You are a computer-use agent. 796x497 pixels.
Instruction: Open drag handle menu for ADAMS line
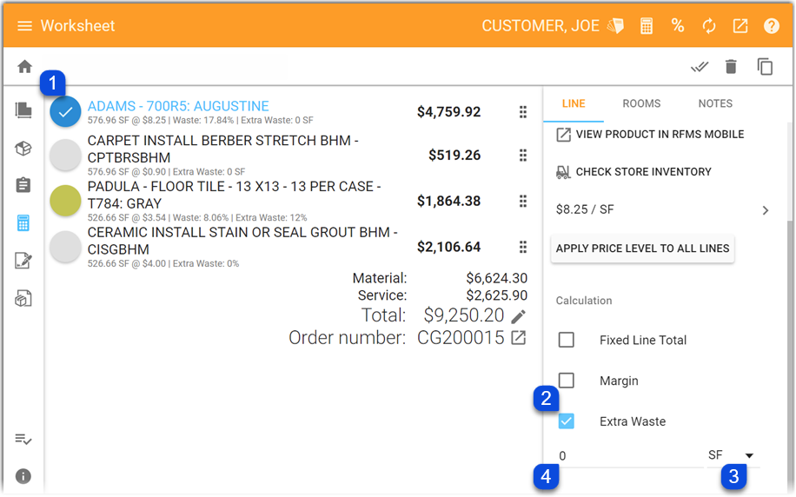(x=523, y=112)
